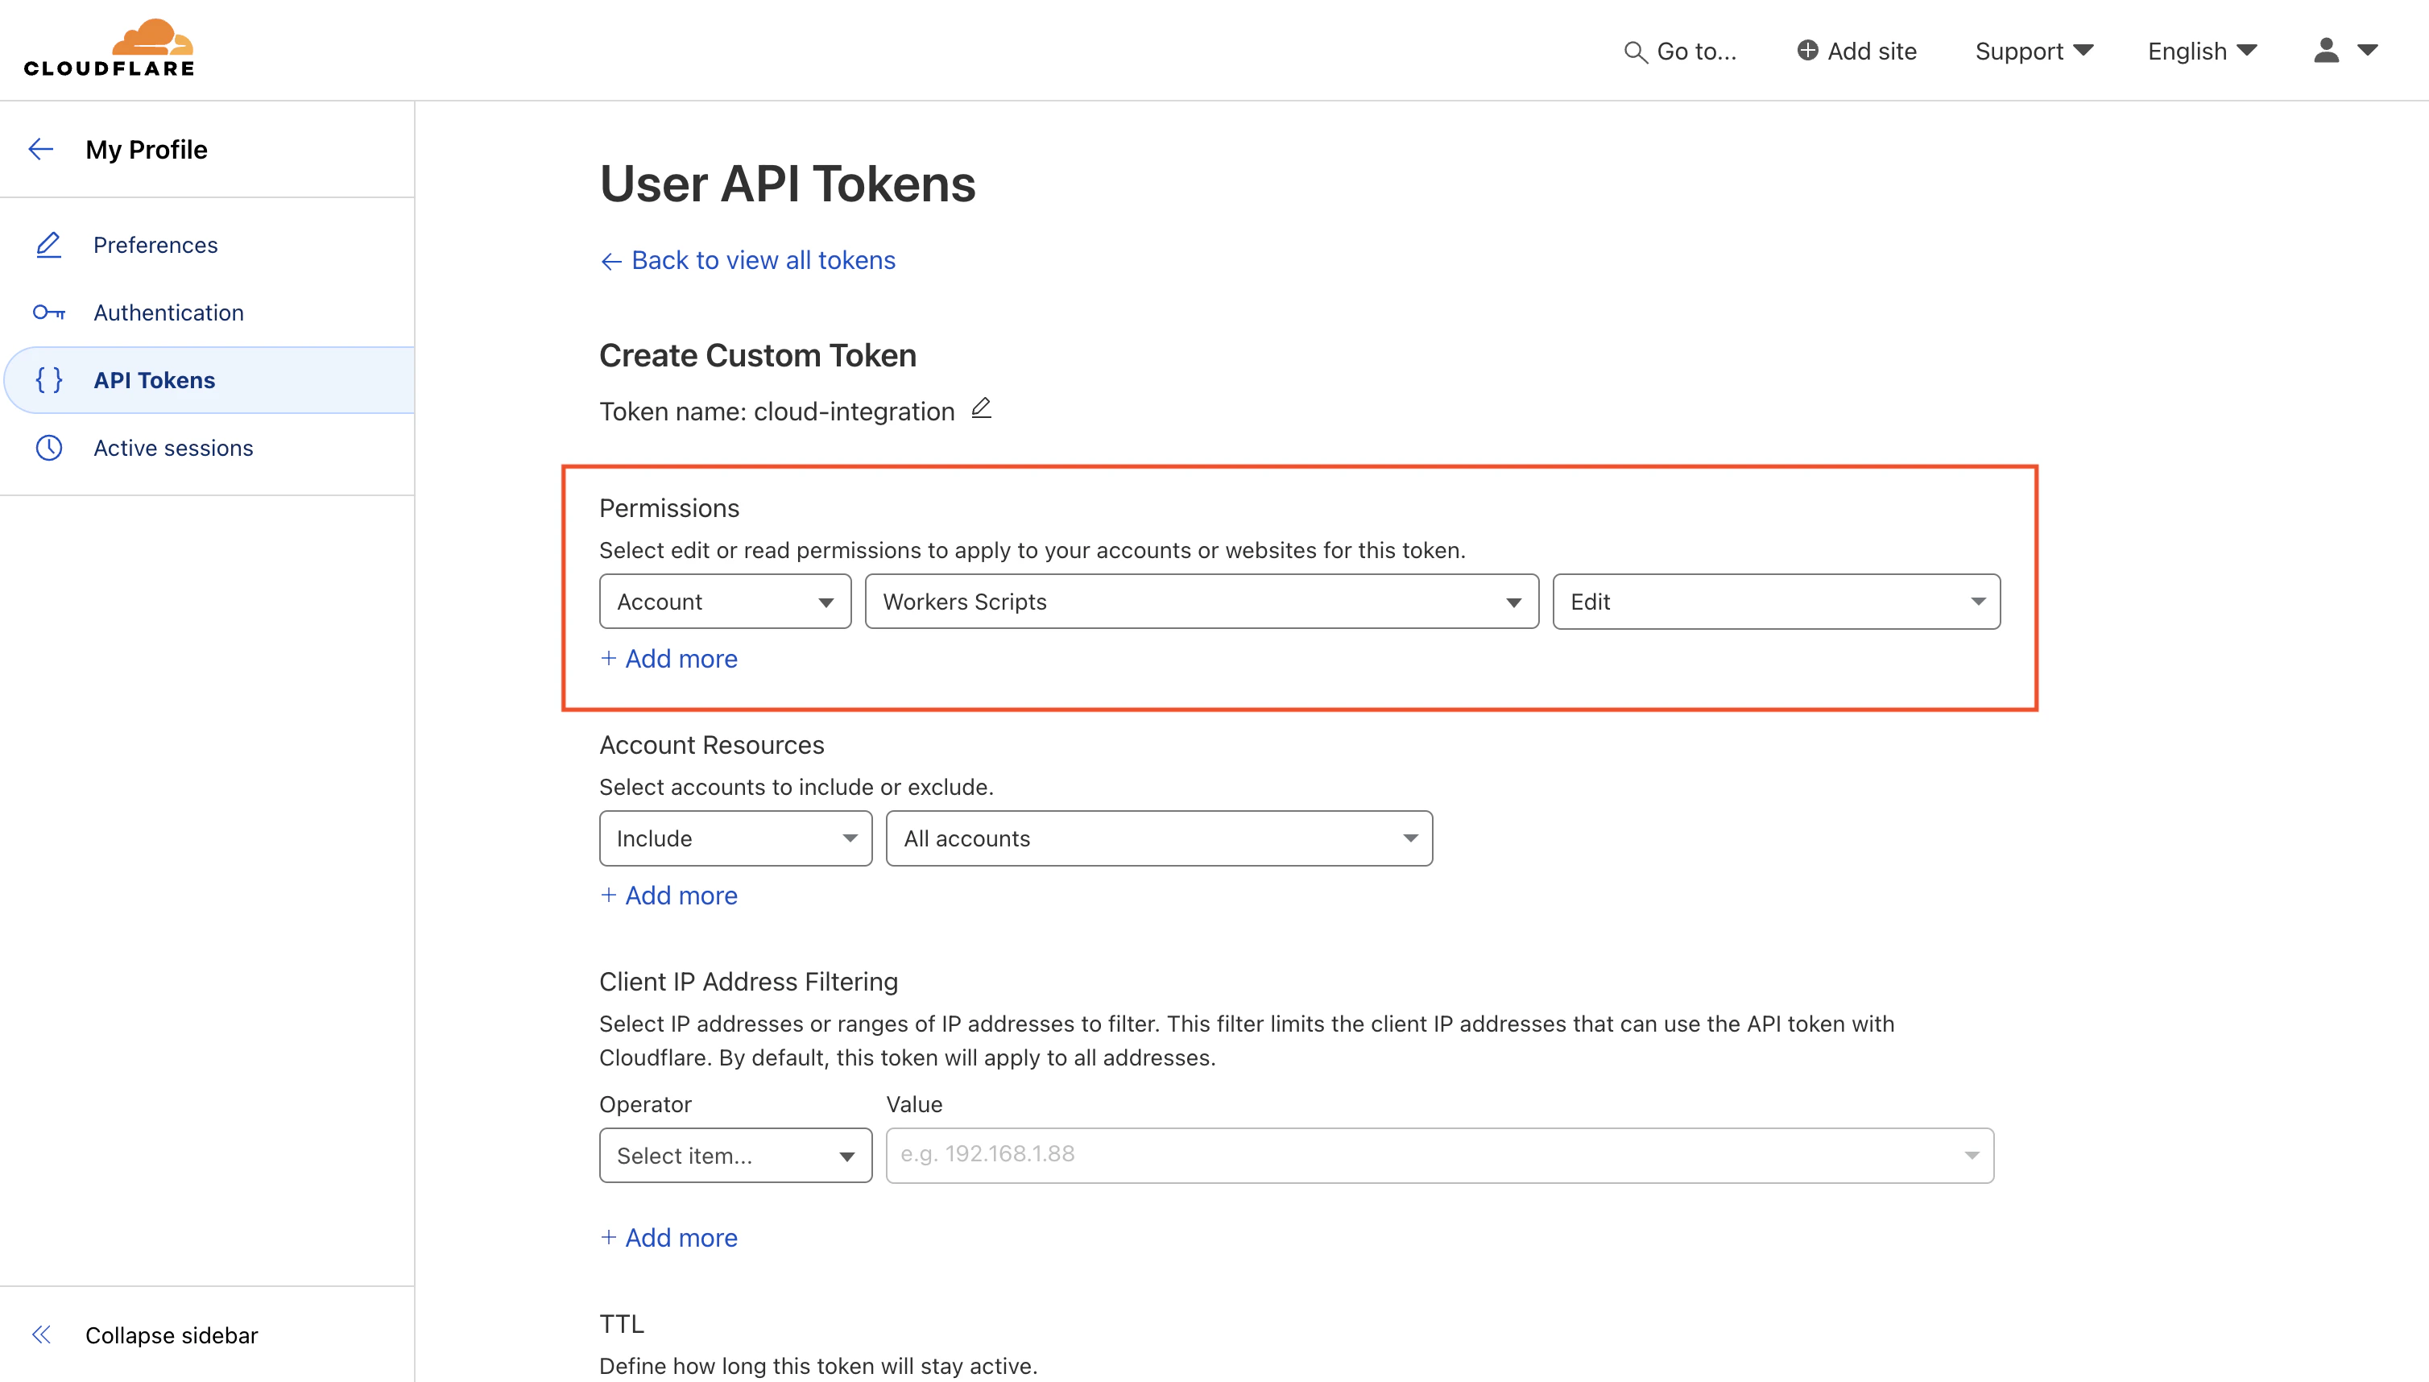Open the Operator Select item dropdown
Screen dimensions: 2429x1382
click(x=735, y=1155)
